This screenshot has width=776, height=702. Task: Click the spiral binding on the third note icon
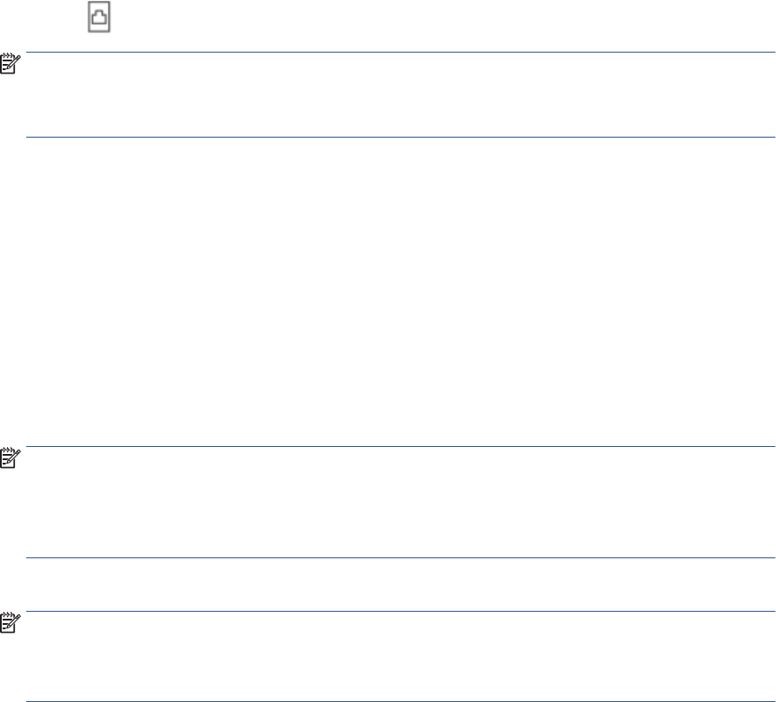click(7, 615)
